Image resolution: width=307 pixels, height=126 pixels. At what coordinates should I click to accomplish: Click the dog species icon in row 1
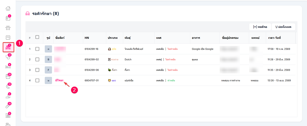[x=109, y=49]
